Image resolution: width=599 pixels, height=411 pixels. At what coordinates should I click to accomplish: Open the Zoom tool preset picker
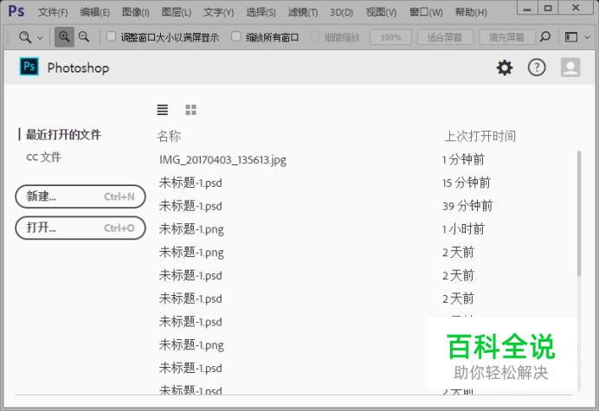pyautogui.click(x=30, y=37)
